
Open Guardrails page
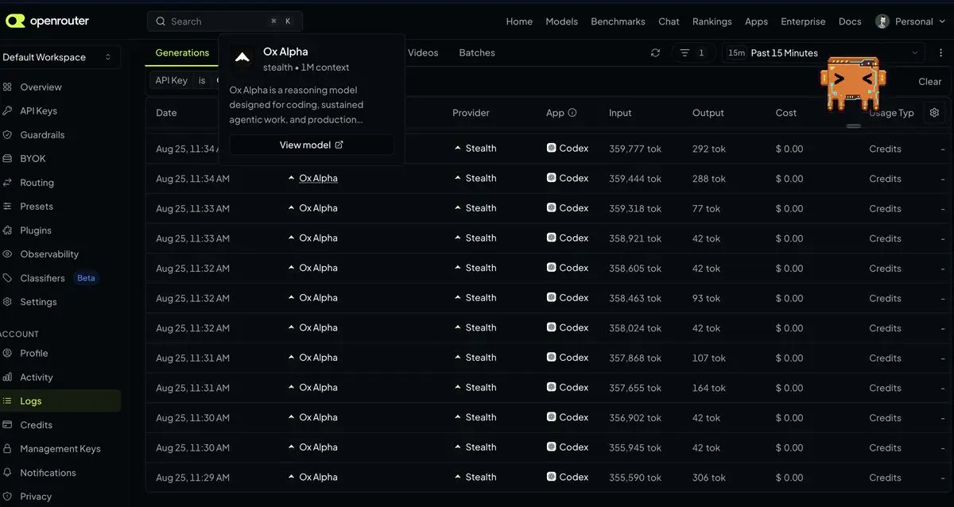[42, 135]
